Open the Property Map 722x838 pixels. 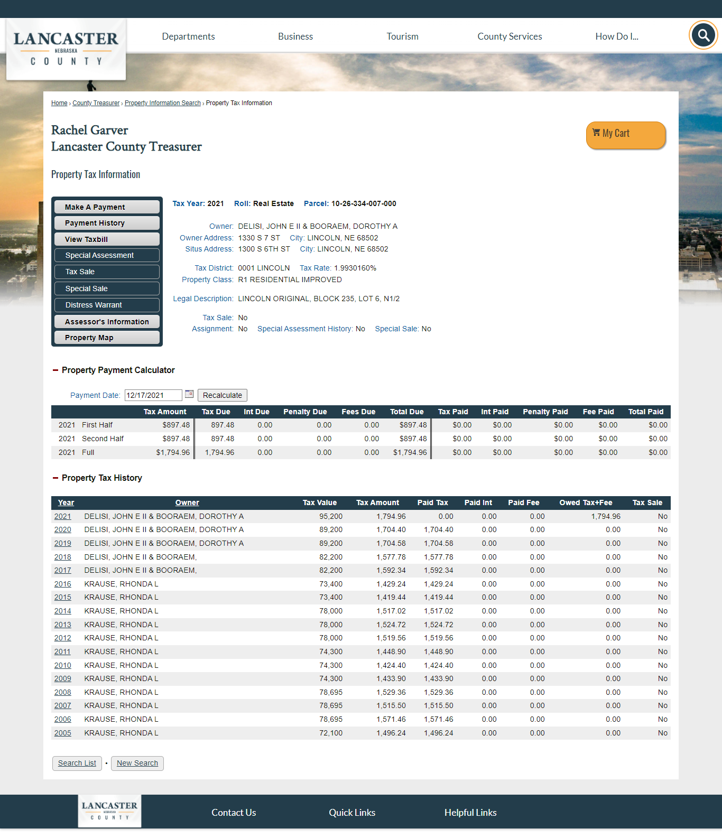[x=107, y=338]
